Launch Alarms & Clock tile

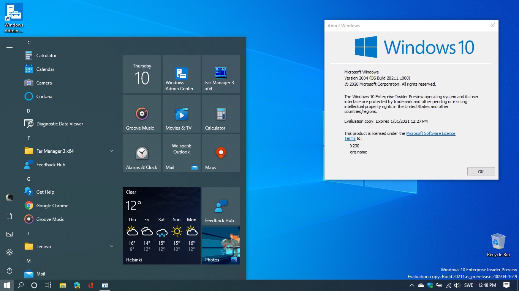[142, 153]
